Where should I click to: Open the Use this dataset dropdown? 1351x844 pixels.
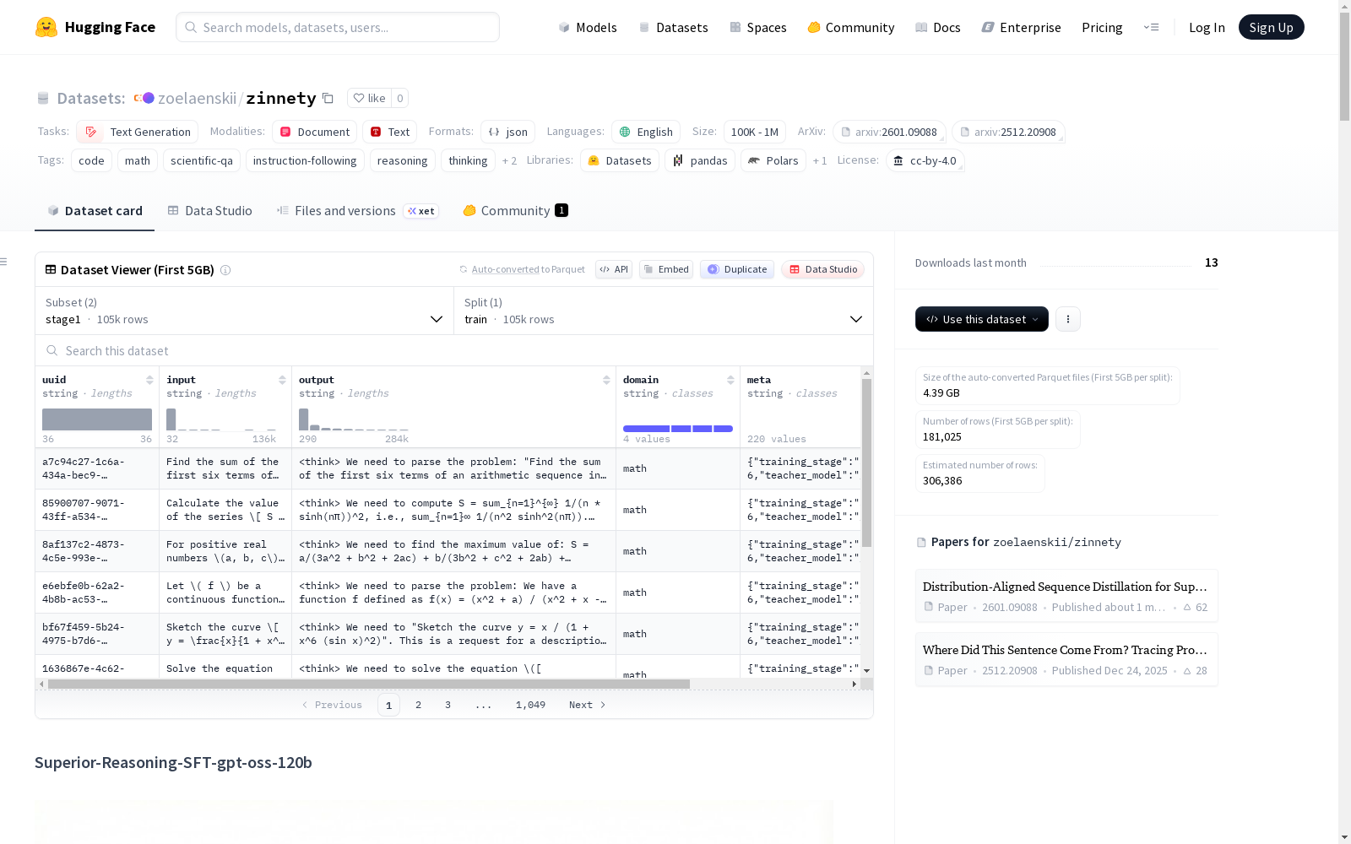click(982, 319)
